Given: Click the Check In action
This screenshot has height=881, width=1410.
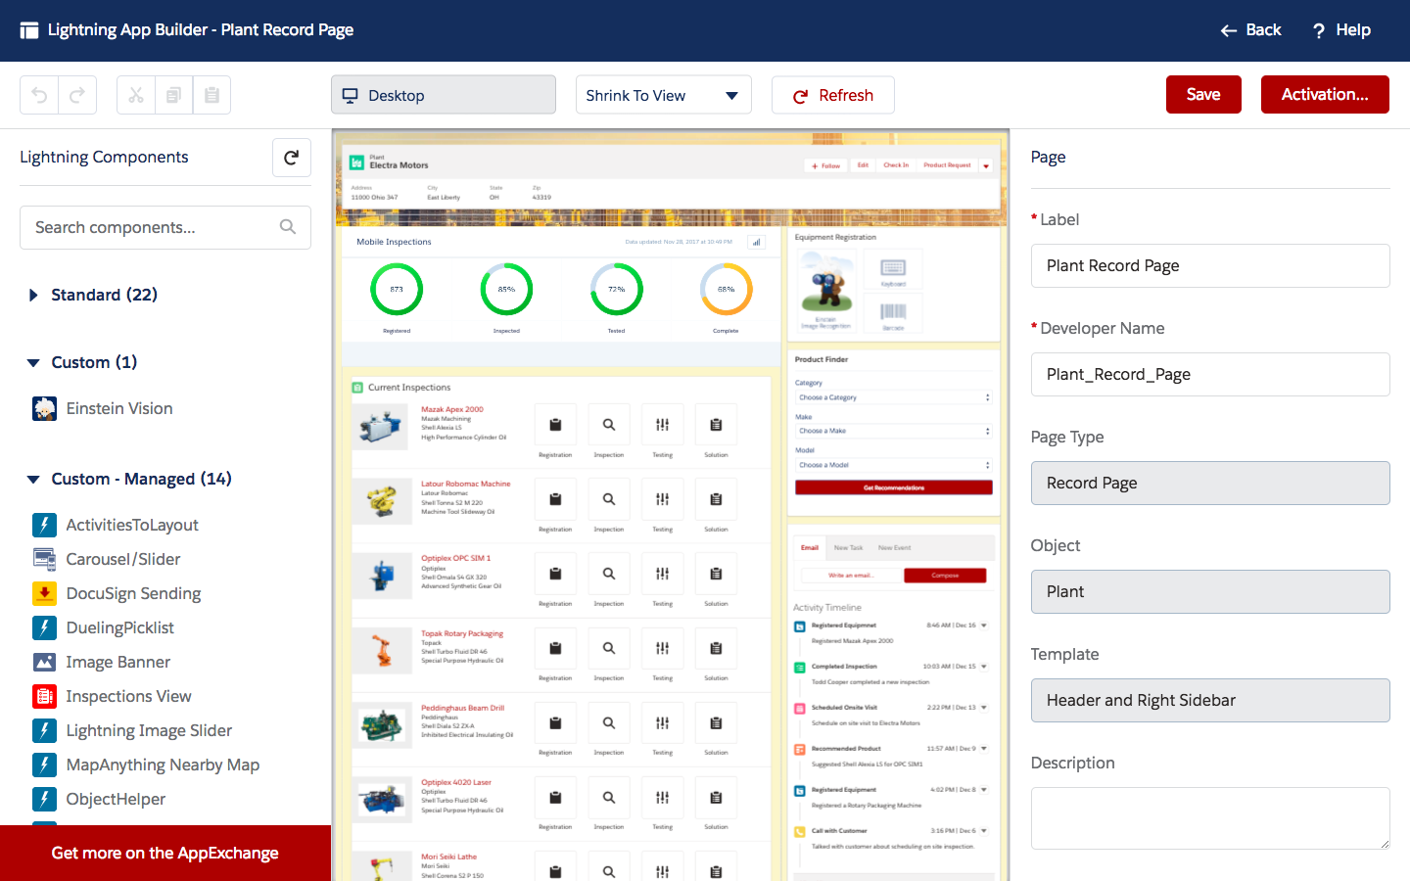Looking at the screenshot, I should pyautogui.click(x=896, y=165).
